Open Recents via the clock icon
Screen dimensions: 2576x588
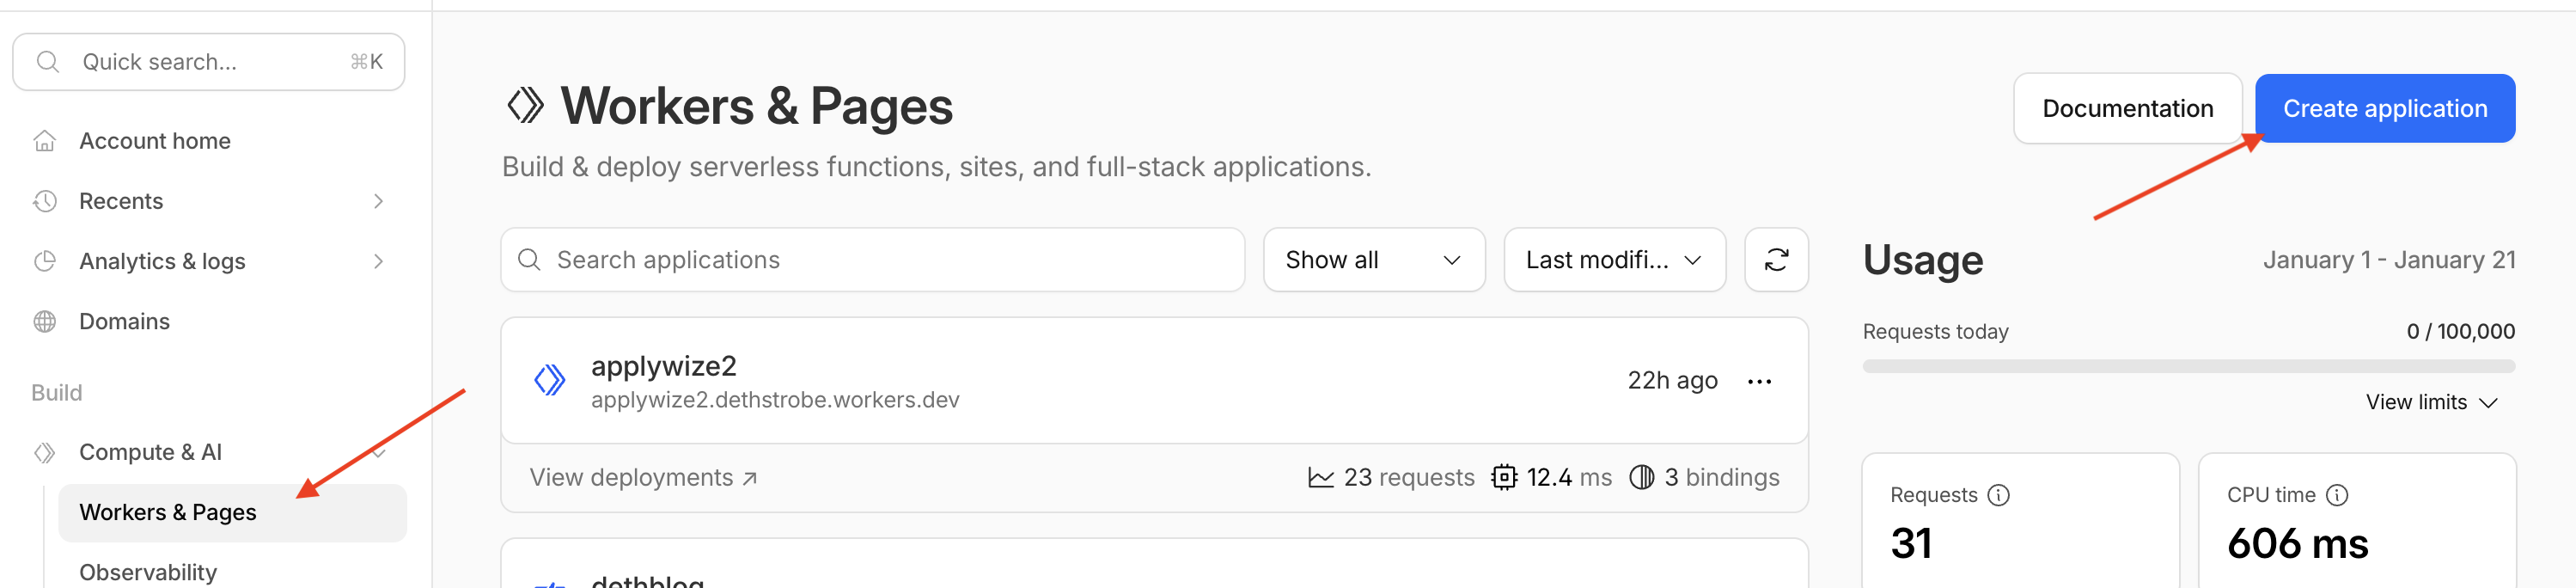[x=44, y=200]
